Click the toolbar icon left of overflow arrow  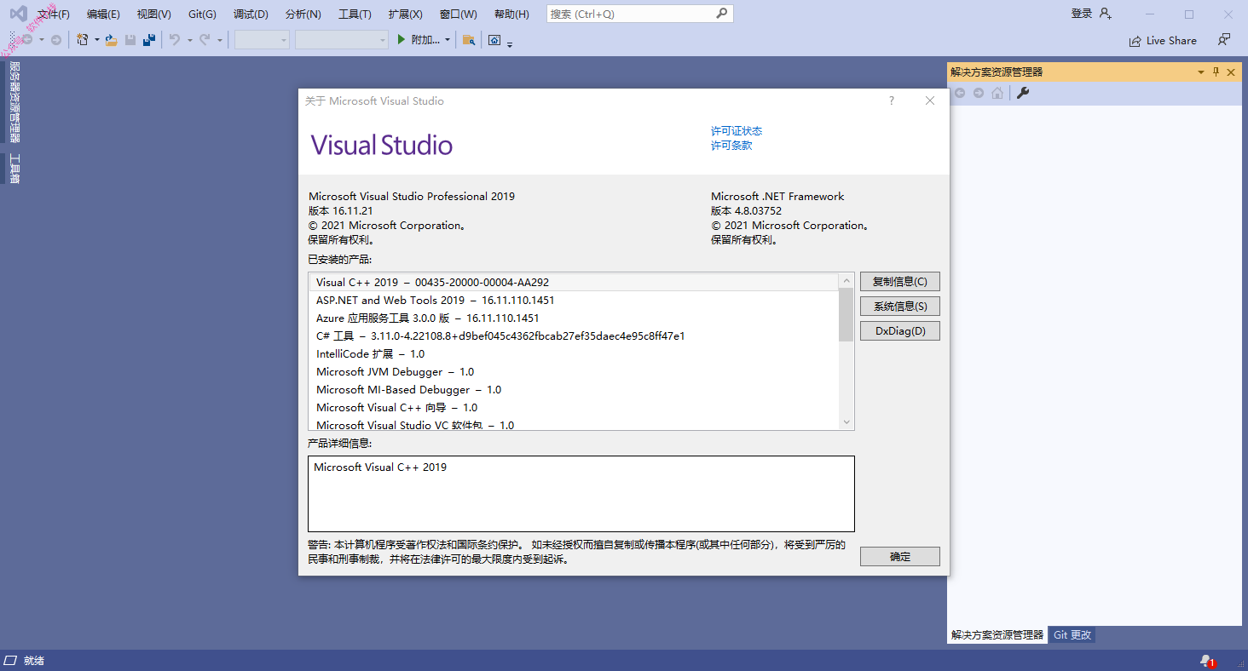tap(494, 40)
